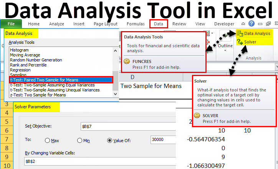The width and height of the screenshot is (278, 169).
Task: Select z-Test: Two Sample for Means
Action: (x=38, y=95)
